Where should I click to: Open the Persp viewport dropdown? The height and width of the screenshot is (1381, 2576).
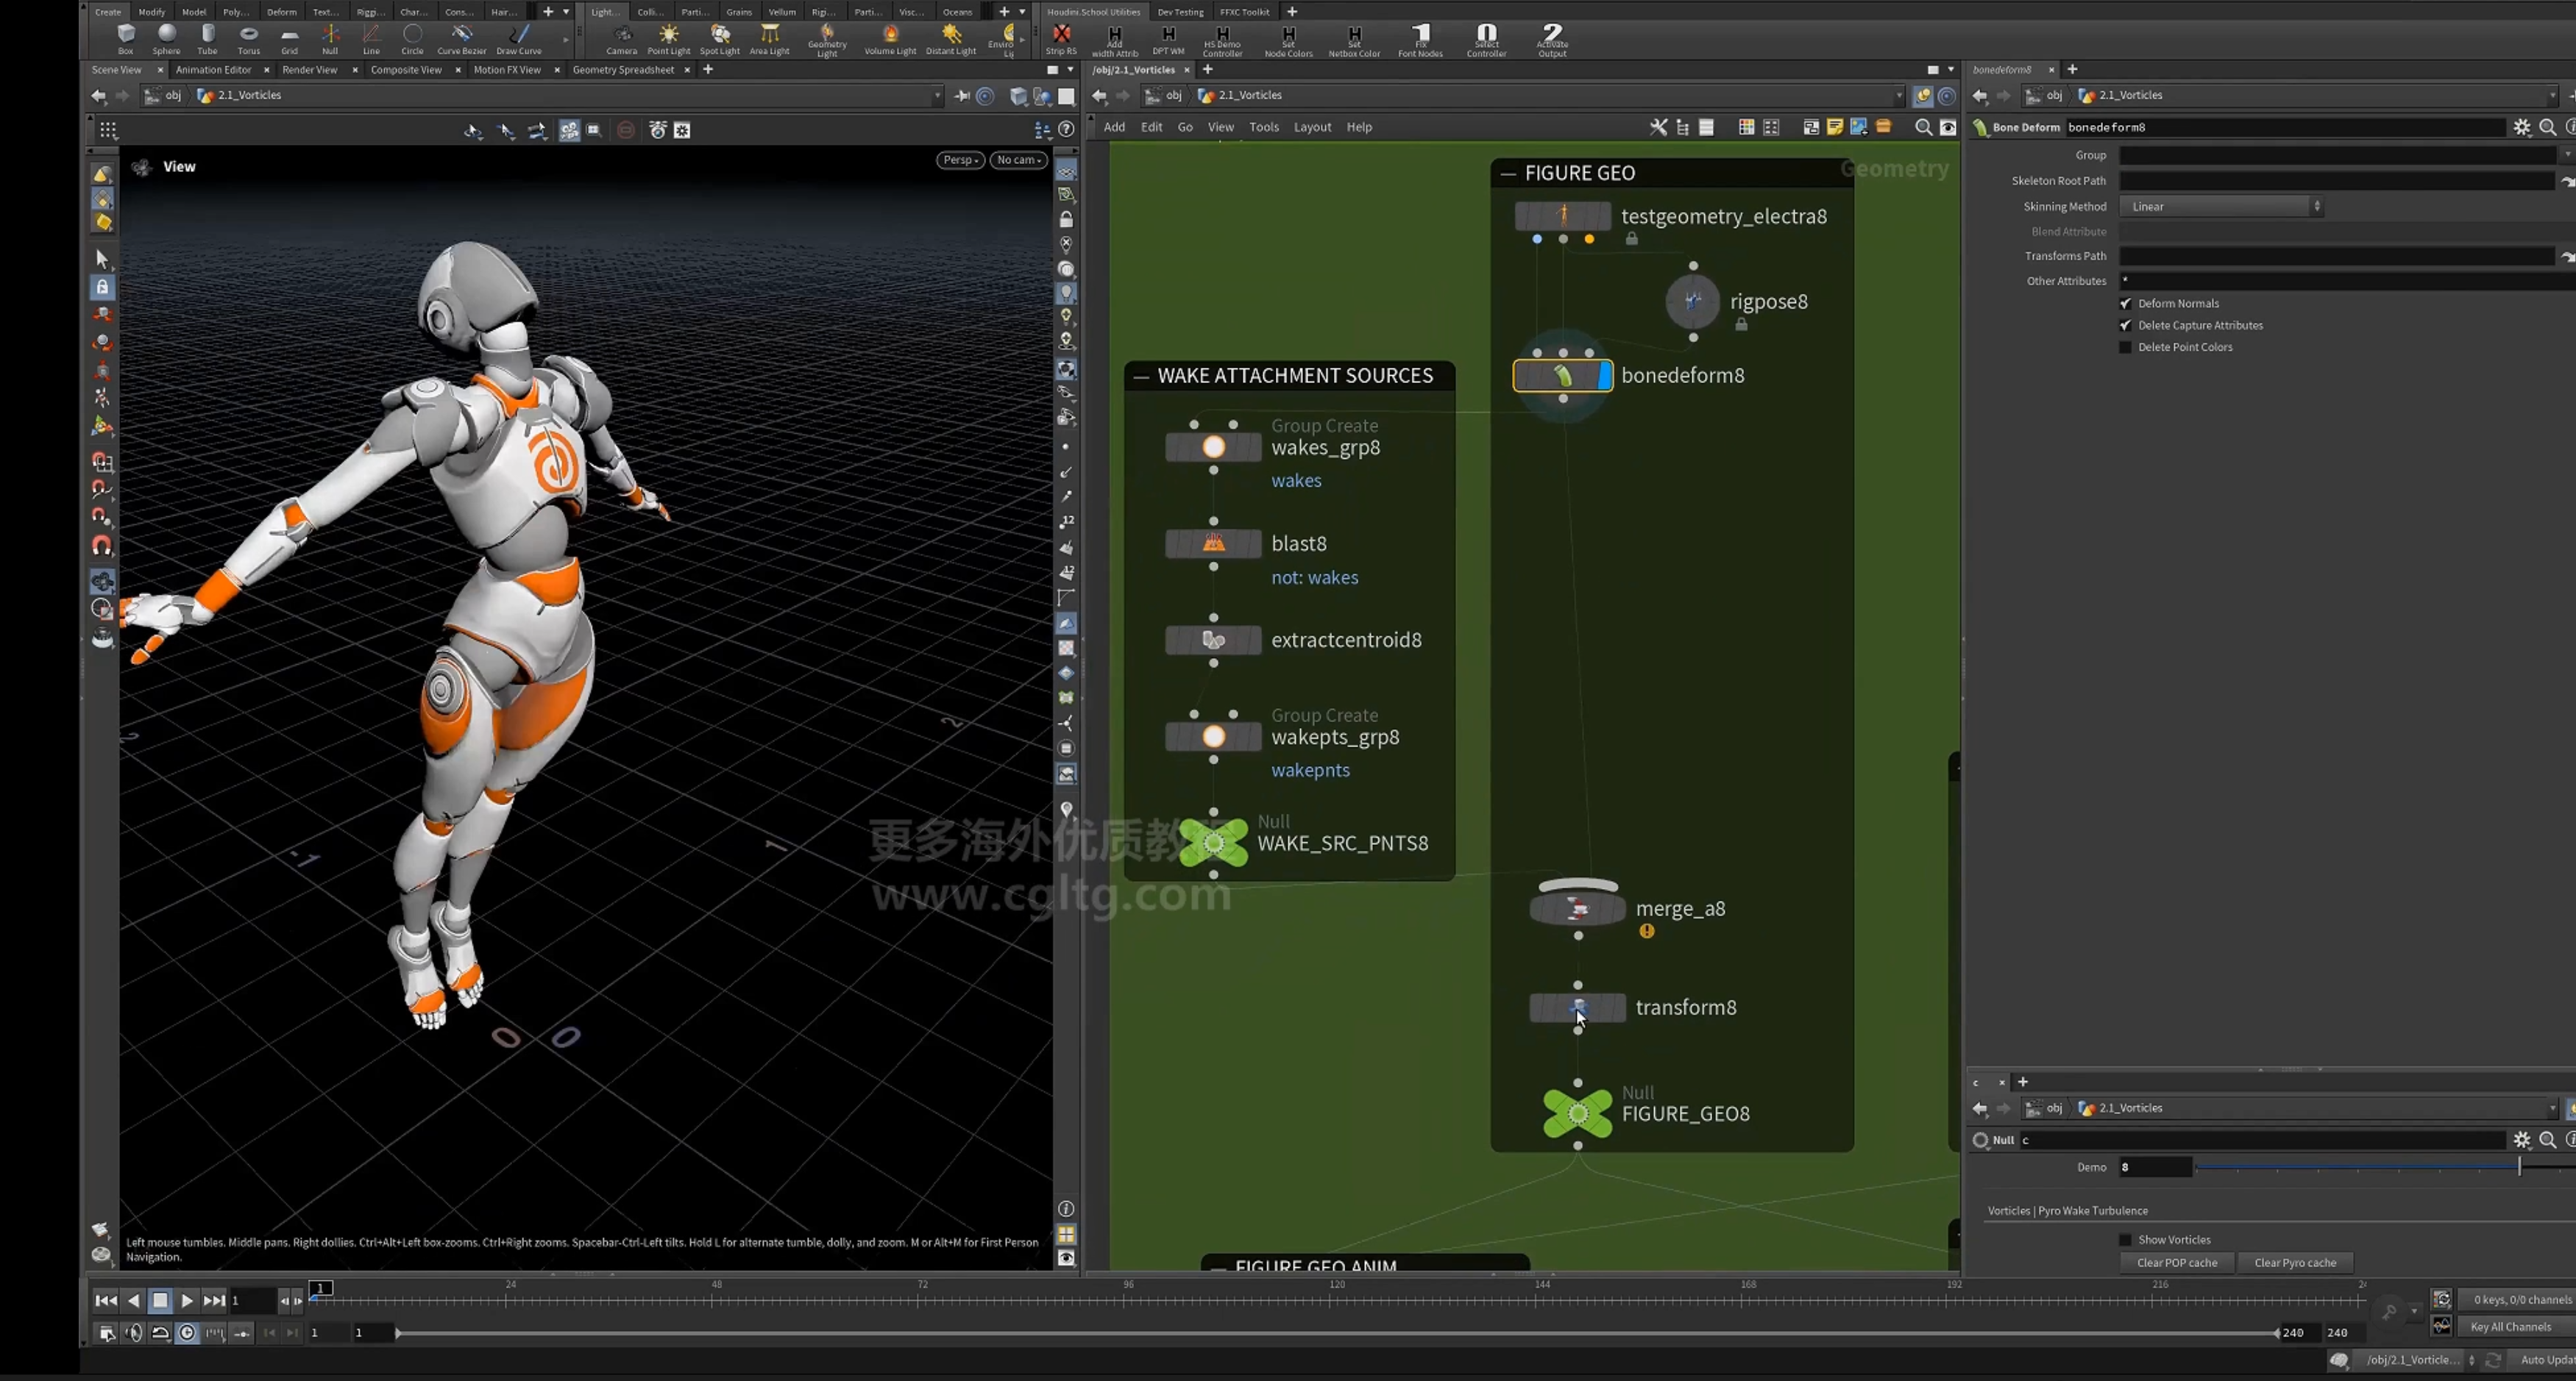(960, 160)
